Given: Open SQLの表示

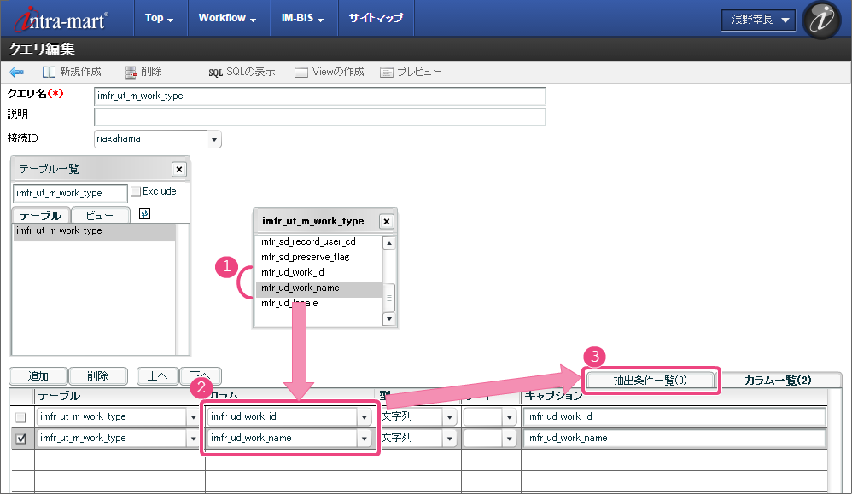Looking at the screenshot, I should click(242, 72).
